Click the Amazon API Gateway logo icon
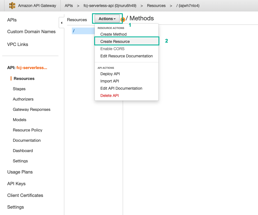The image size is (258, 215). (12, 6)
